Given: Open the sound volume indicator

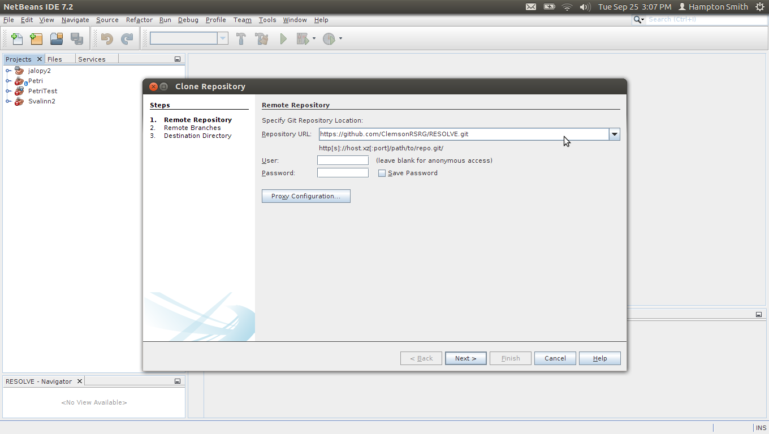Looking at the screenshot, I should pyautogui.click(x=585, y=7).
